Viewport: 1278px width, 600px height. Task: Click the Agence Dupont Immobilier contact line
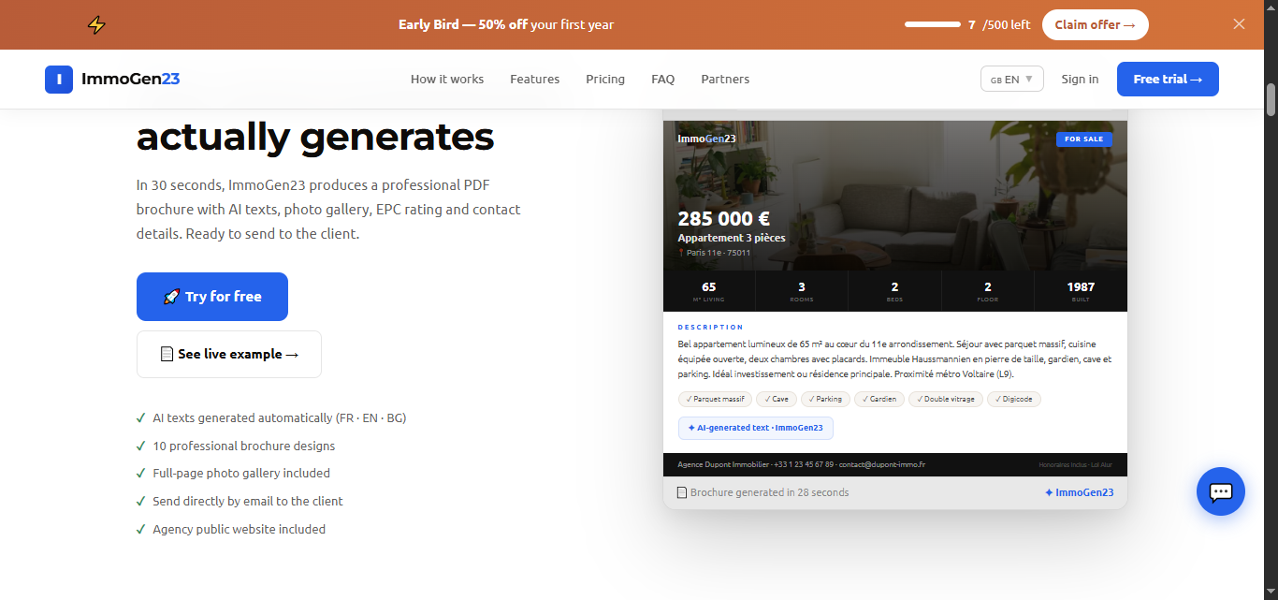(801, 464)
